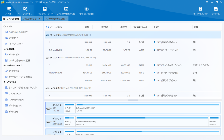Viewport: 224px width, 140px height.
Task: Choose すべてのパーティションをアライメント
Action: (x=21, y=87)
